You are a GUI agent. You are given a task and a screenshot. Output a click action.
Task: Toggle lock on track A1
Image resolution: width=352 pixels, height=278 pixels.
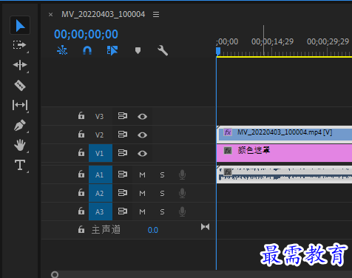click(81, 174)
